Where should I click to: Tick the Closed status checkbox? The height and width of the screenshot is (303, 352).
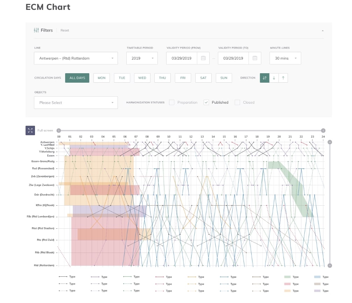tap(237, 102)
